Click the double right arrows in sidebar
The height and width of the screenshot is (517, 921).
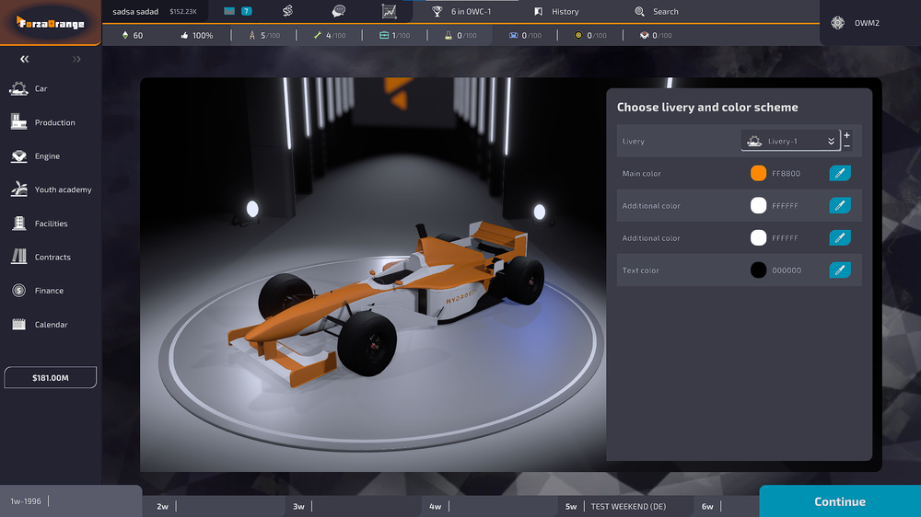pos(76,59)
